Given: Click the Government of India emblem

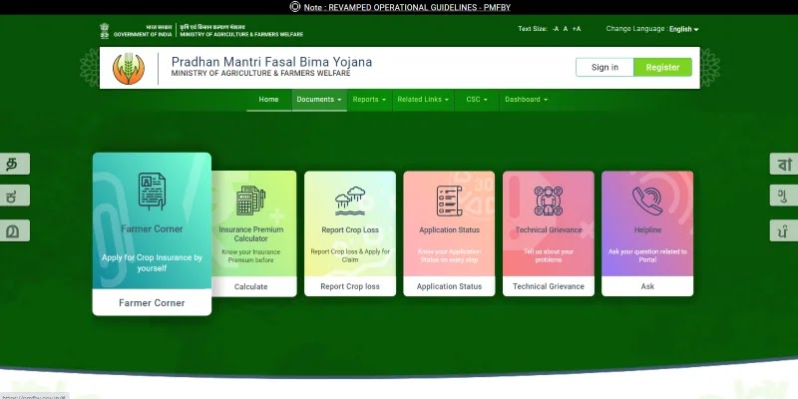Looking at the screenshot, I should click(105, 31).
